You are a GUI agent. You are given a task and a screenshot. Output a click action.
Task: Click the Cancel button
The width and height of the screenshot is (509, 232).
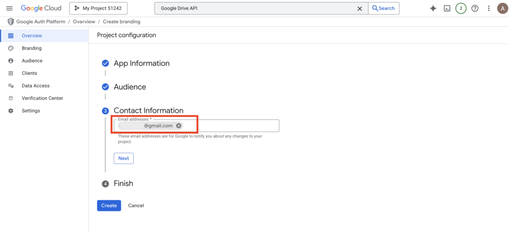coord(136,205)
